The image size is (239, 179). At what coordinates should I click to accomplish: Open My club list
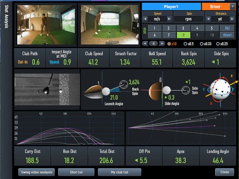(119, 172)
